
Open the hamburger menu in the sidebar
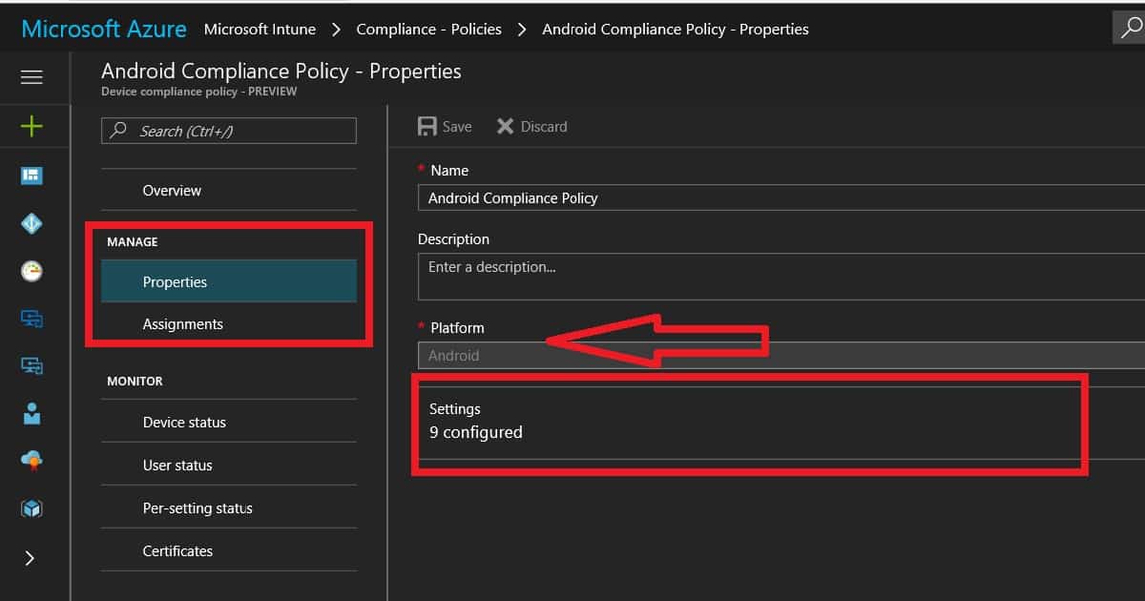click(31, 77)
